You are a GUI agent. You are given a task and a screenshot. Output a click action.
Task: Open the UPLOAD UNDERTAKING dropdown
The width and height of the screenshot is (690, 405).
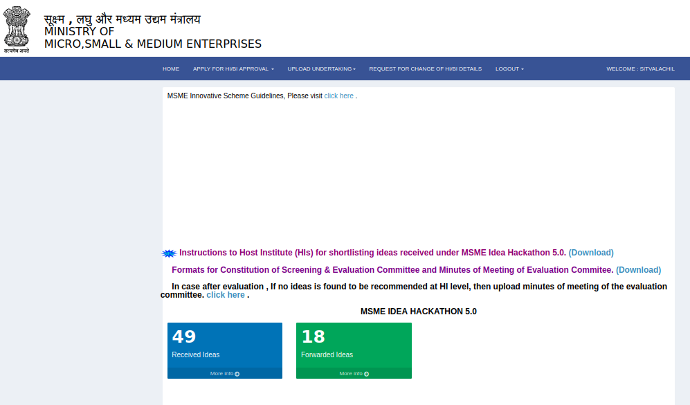[x=321, y=69]
